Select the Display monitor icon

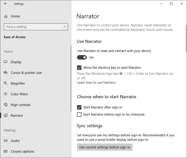click(x=6, y=62)
